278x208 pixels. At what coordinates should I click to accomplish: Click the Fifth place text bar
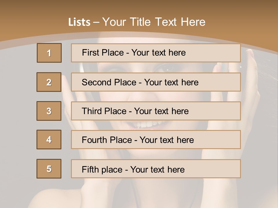[x=156, y=169]
